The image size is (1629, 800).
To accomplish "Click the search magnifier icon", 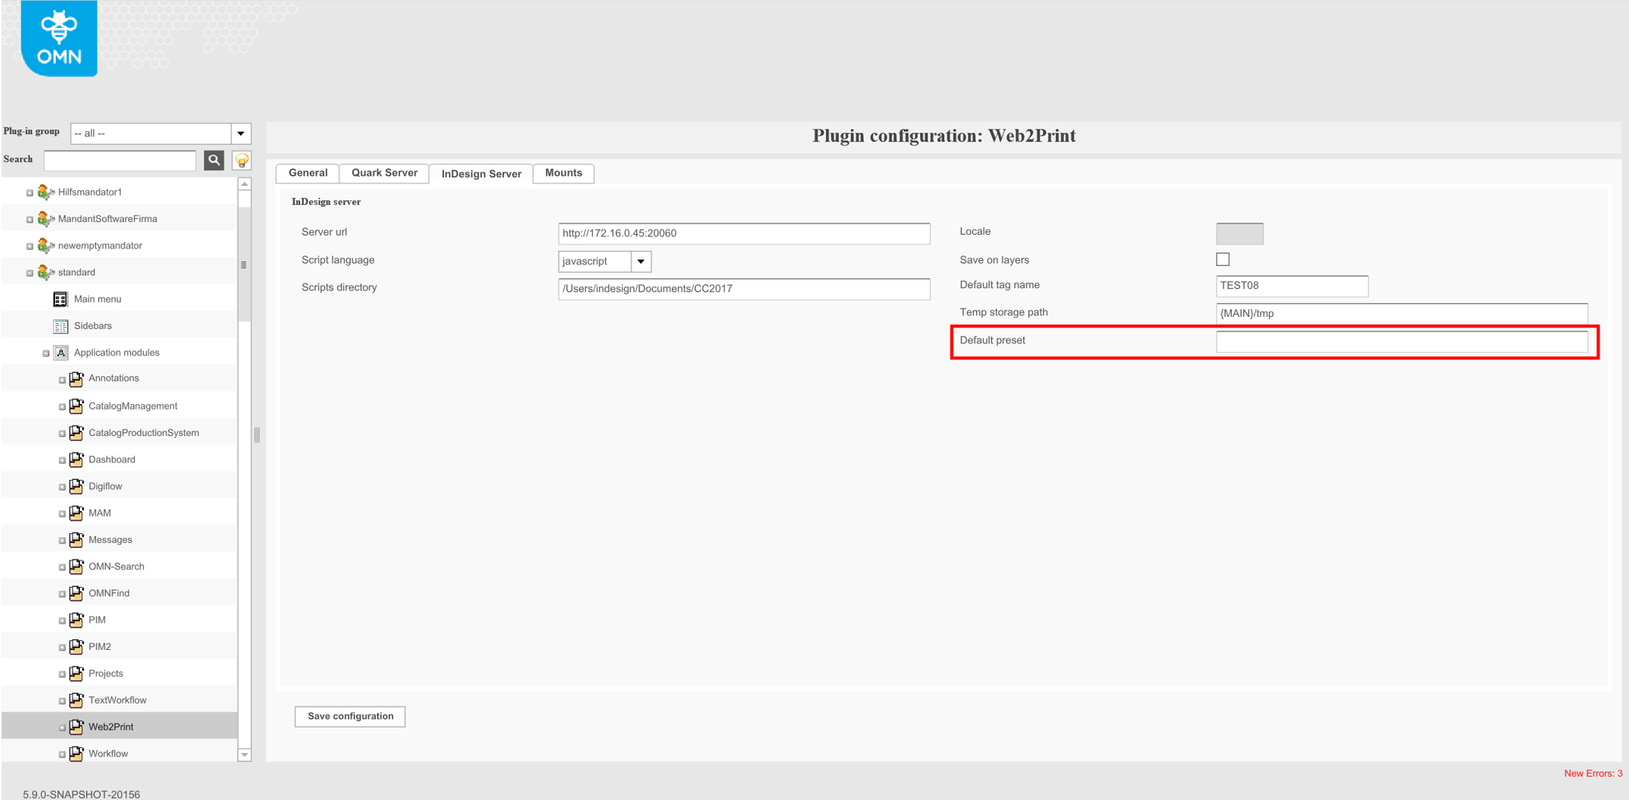I will tap(214, 160).
